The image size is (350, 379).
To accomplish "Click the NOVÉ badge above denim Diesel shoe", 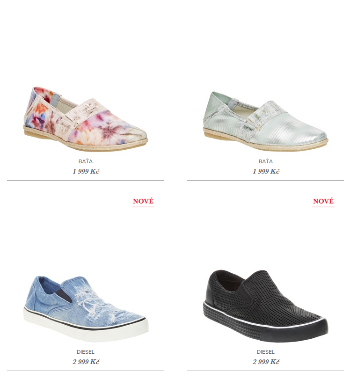I will (x=143, y=202).
